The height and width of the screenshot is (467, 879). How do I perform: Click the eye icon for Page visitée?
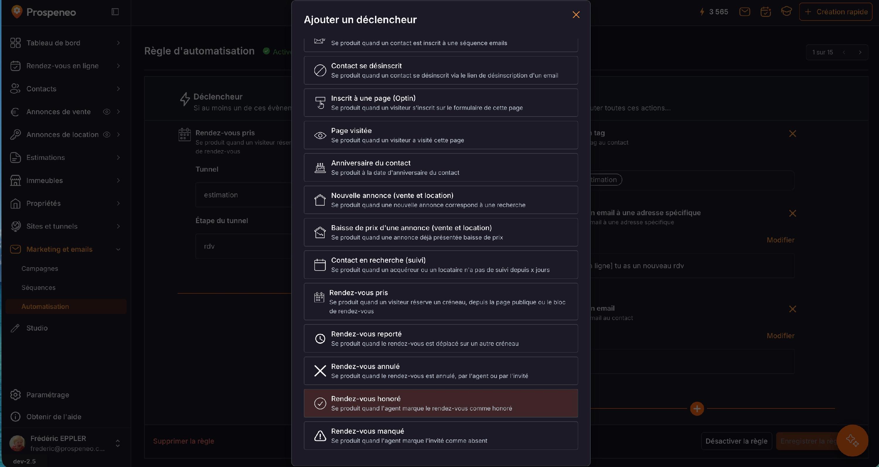[x=320, y=135]
